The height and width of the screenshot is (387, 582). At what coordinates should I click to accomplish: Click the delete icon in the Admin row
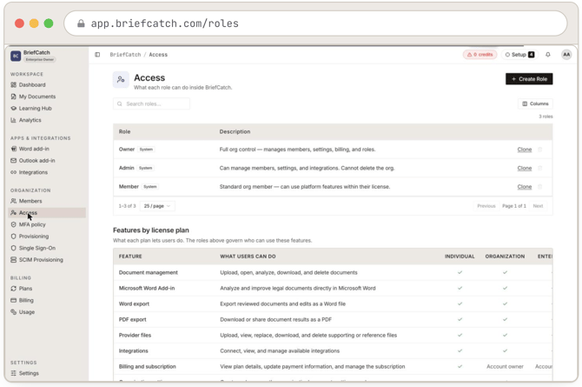coord(540,168)
